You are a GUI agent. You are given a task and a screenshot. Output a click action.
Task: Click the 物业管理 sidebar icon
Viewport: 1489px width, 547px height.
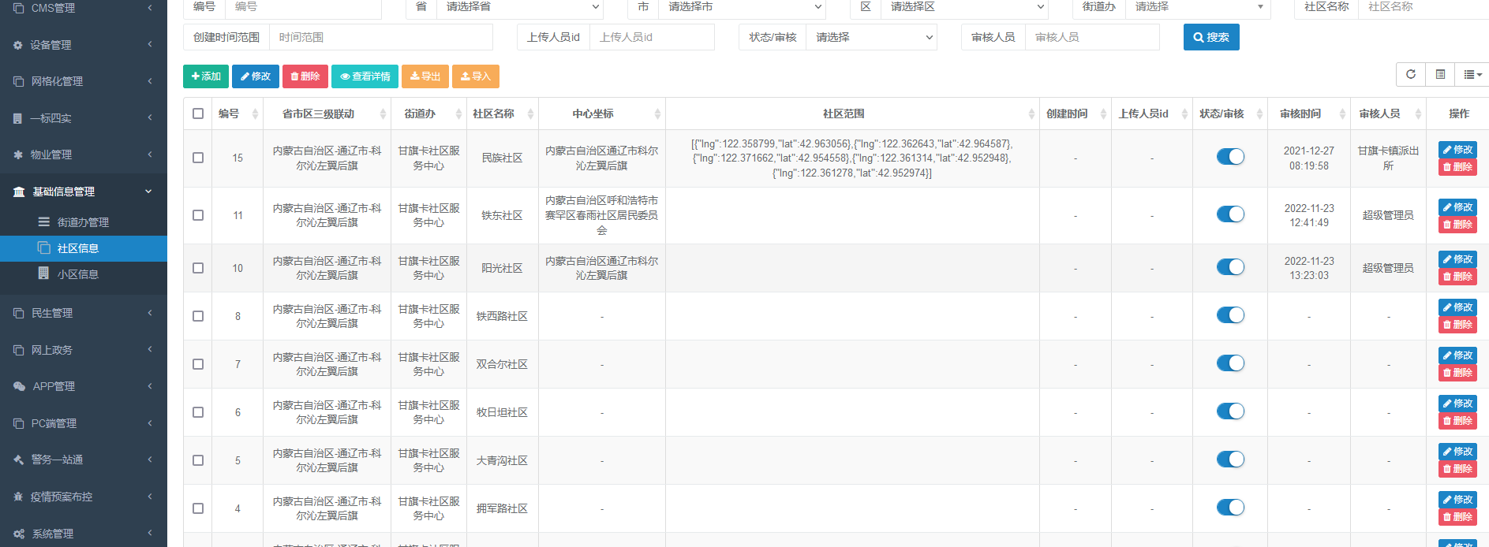pyautogui.click(x=18, y=154)
